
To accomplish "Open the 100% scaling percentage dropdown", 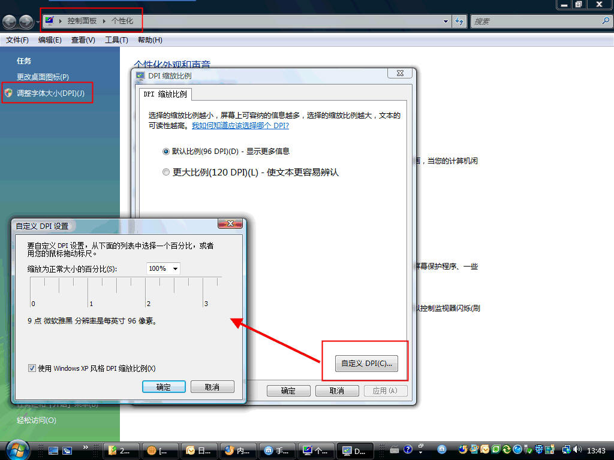I will tap(163, 269).
